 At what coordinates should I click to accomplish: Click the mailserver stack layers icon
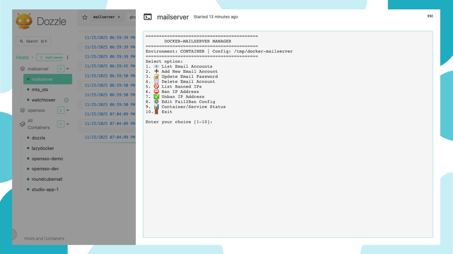tap(22, 69)
